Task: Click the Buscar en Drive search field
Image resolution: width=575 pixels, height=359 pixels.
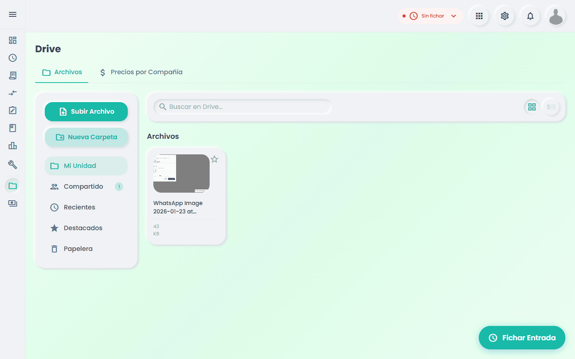Action: [x=243, y=107]
